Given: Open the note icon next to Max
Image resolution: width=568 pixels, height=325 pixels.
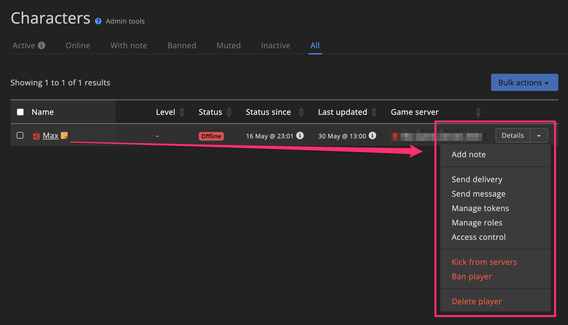Looking at the screenshot, I should click(65, 136).
